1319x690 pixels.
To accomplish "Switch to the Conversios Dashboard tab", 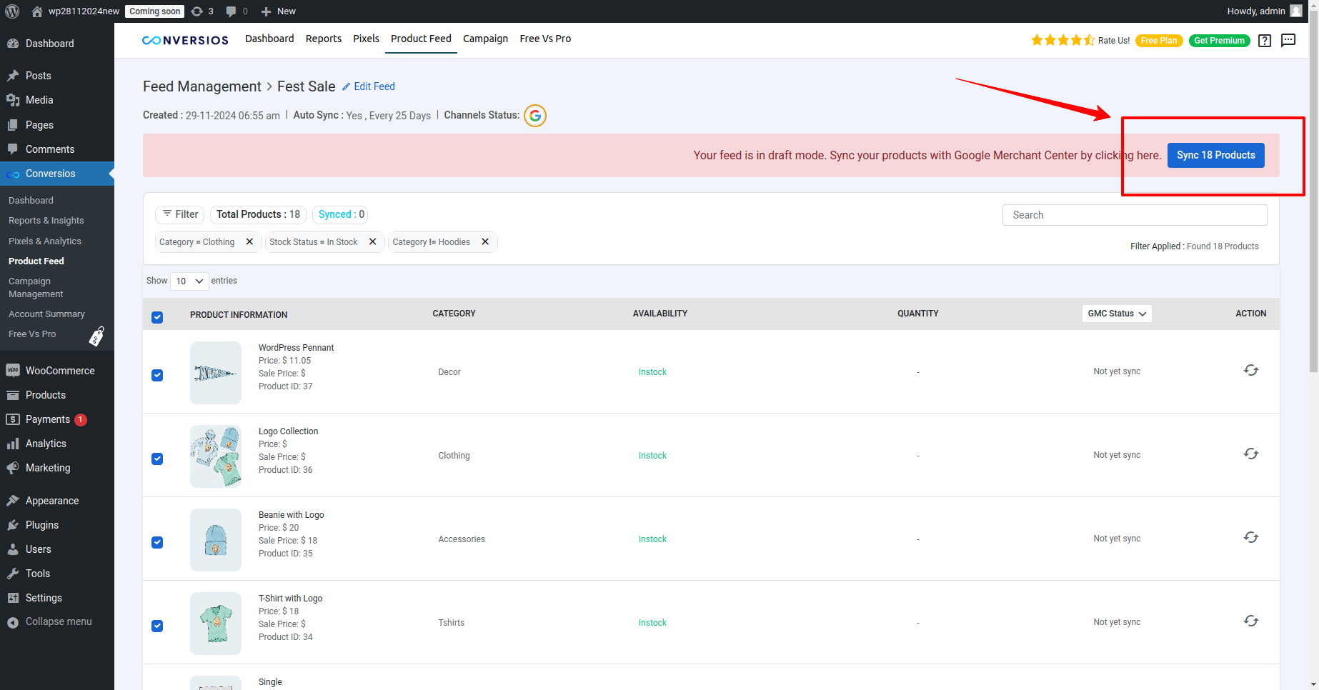I will click(x=269, y=39).
